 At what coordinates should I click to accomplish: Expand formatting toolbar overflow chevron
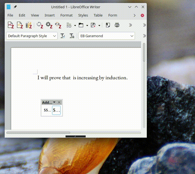click(144, 36)
